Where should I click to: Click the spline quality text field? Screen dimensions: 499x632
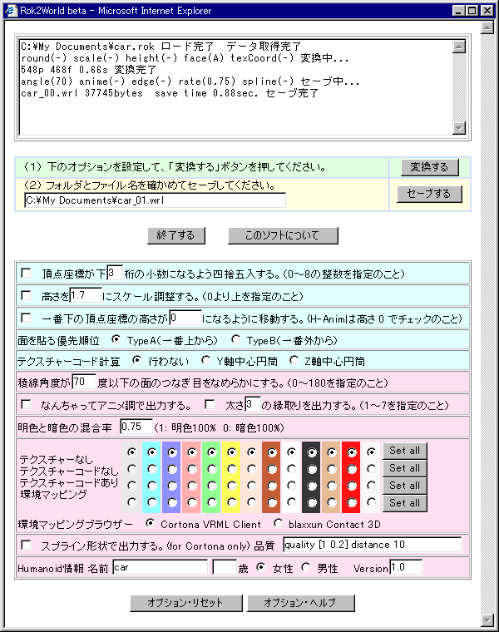pos(373,545)
